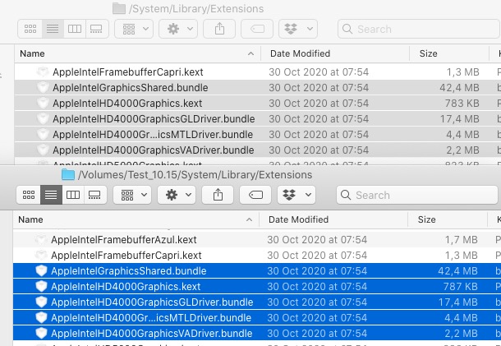Screen dimensions: 501x346
Task: Select AppleIntelHD4000GraphicsGLDriver.bundle in Test_10.15 window
Action: tap(257, 302)
